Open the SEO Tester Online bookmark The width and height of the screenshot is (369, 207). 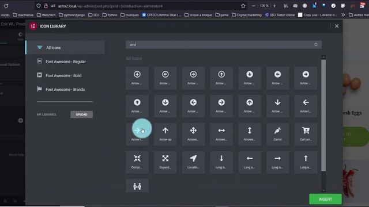tap(280, 15)
